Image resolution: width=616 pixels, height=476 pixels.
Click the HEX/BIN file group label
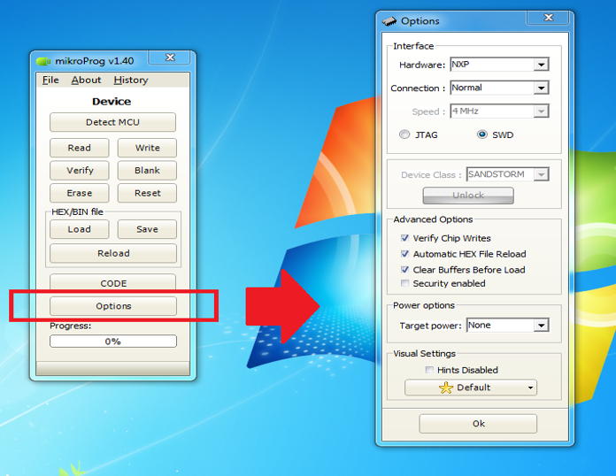[77, 211]
